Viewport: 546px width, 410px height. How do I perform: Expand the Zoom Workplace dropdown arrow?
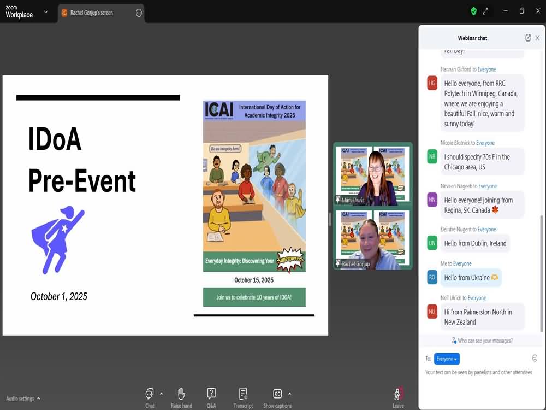pos(46,12)
